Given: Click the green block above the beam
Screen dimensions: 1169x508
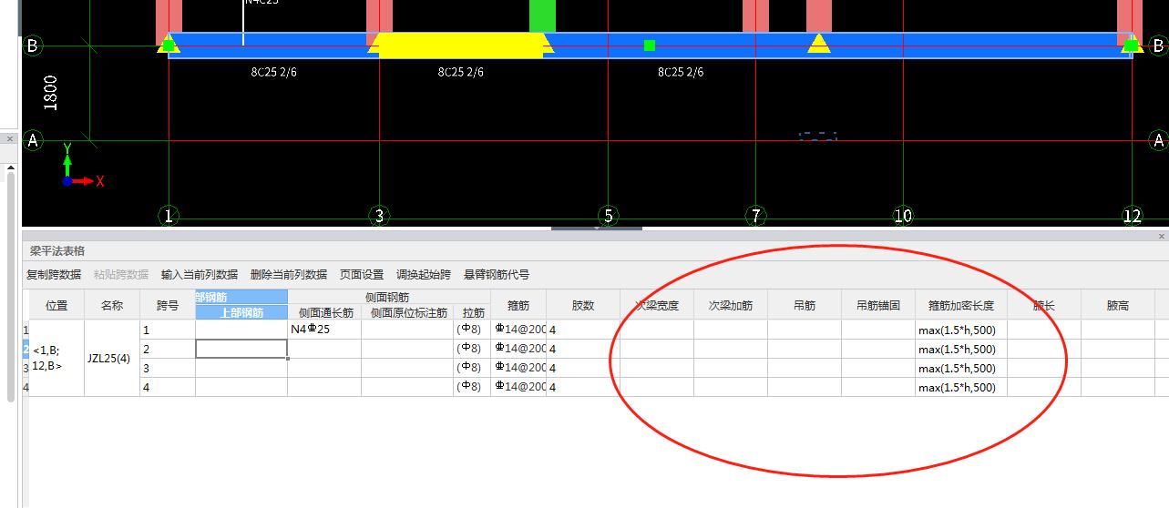Looking at the screenshot, I should 542,16.
